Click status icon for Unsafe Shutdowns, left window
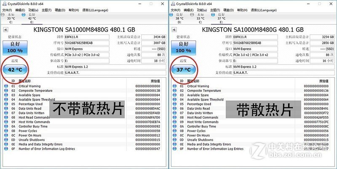 [6, 140]
